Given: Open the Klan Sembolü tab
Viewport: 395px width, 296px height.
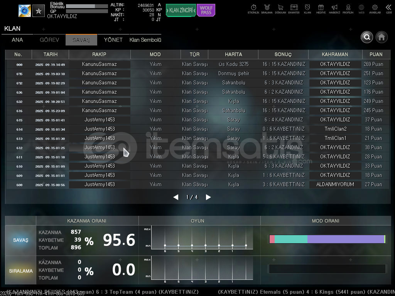Looking at the screenshot, I should [x=145, y=40].
